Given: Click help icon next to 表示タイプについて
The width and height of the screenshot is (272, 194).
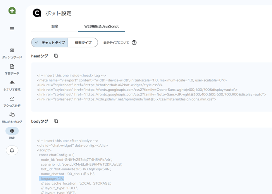Looking at the screenshot, I should [134, 43].
